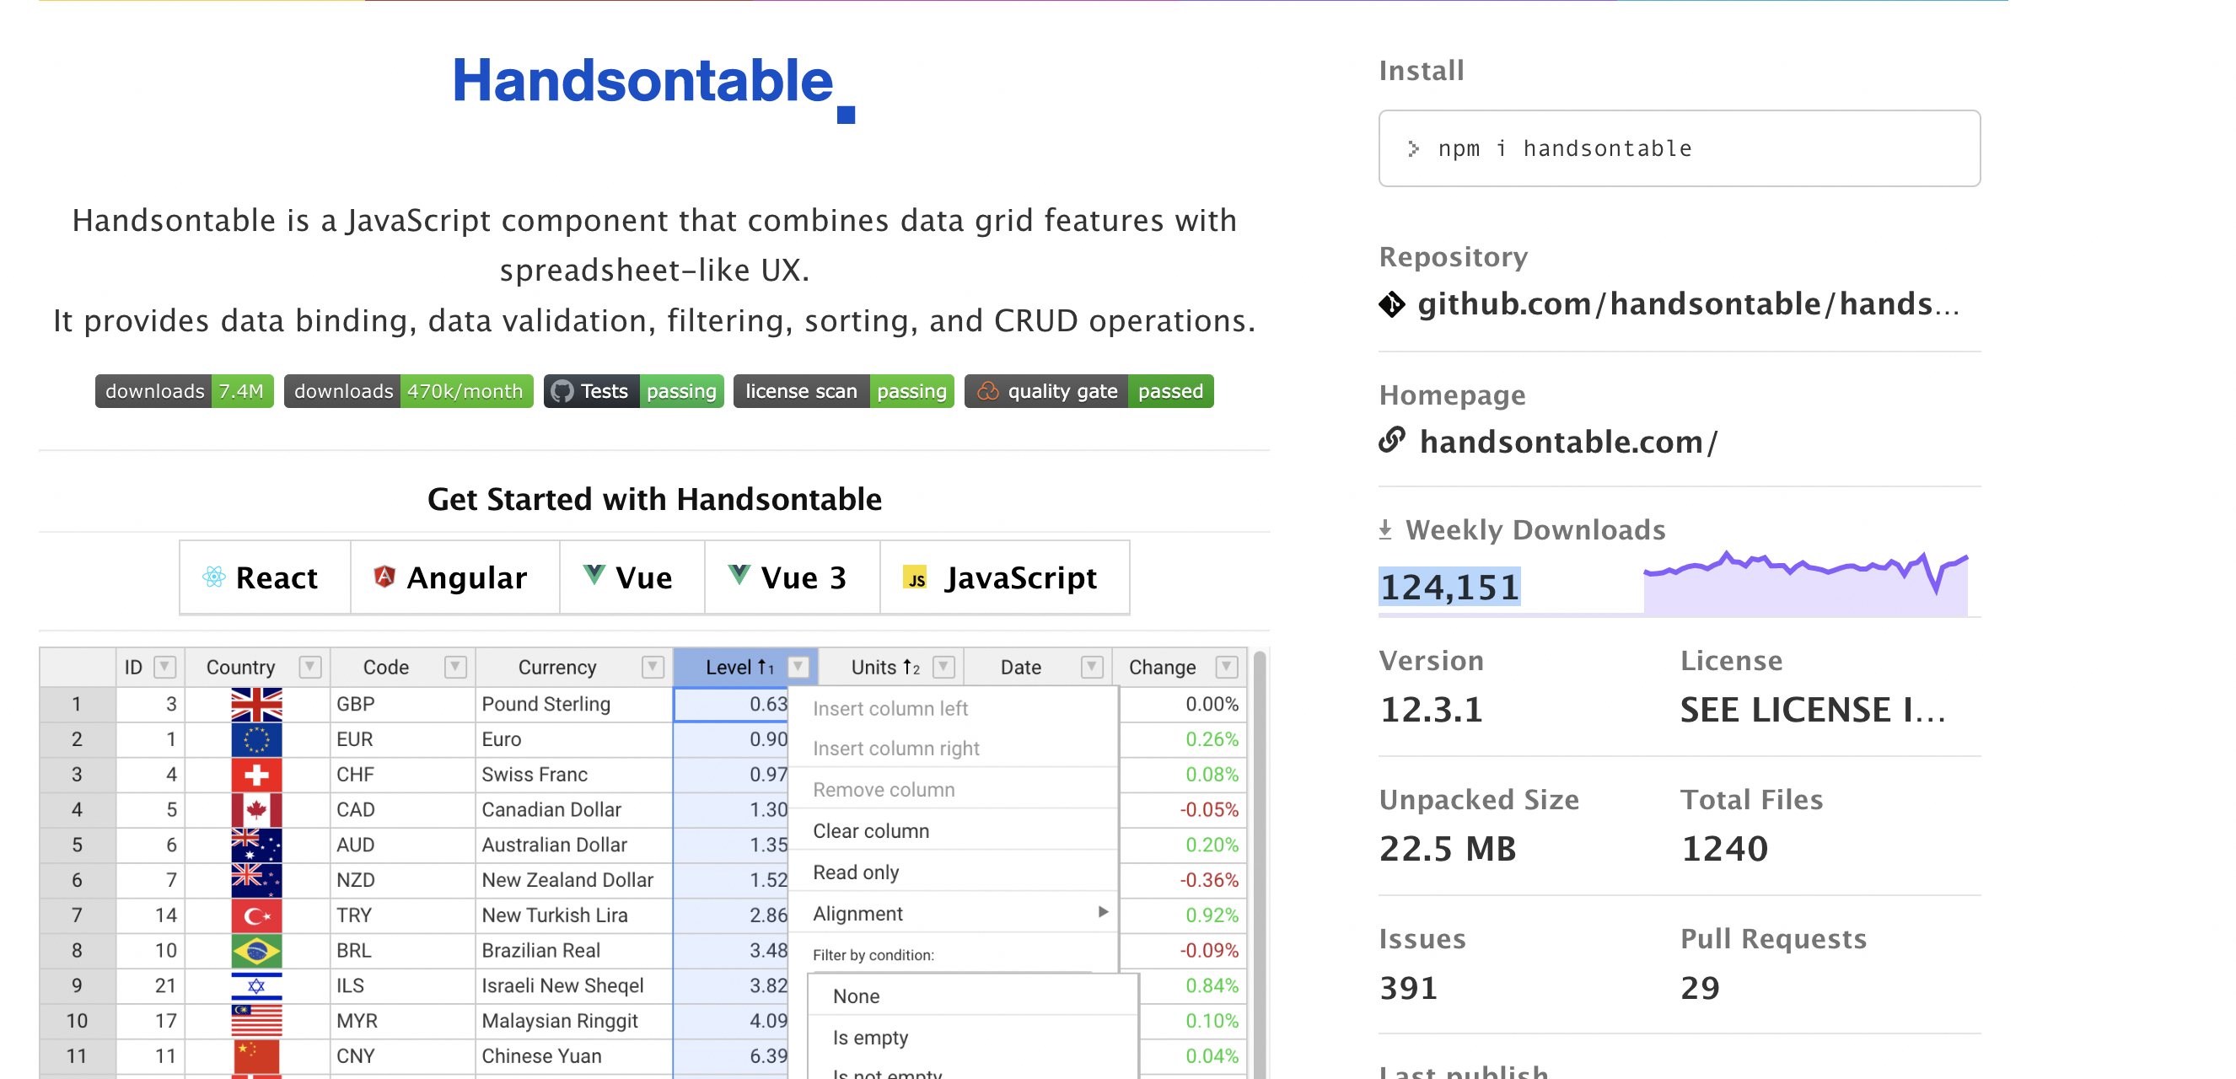The image size is (2236, 1079).
Task: Click the homepage chain link icon
Action: tap(1391, 440)
